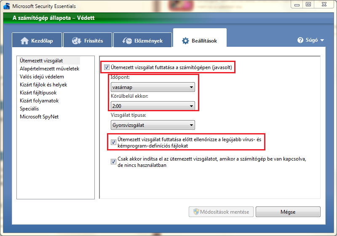Click the Microsoft Security Essentials title bar icon
Screen dimensions: 337x236
tap(6, 5)
